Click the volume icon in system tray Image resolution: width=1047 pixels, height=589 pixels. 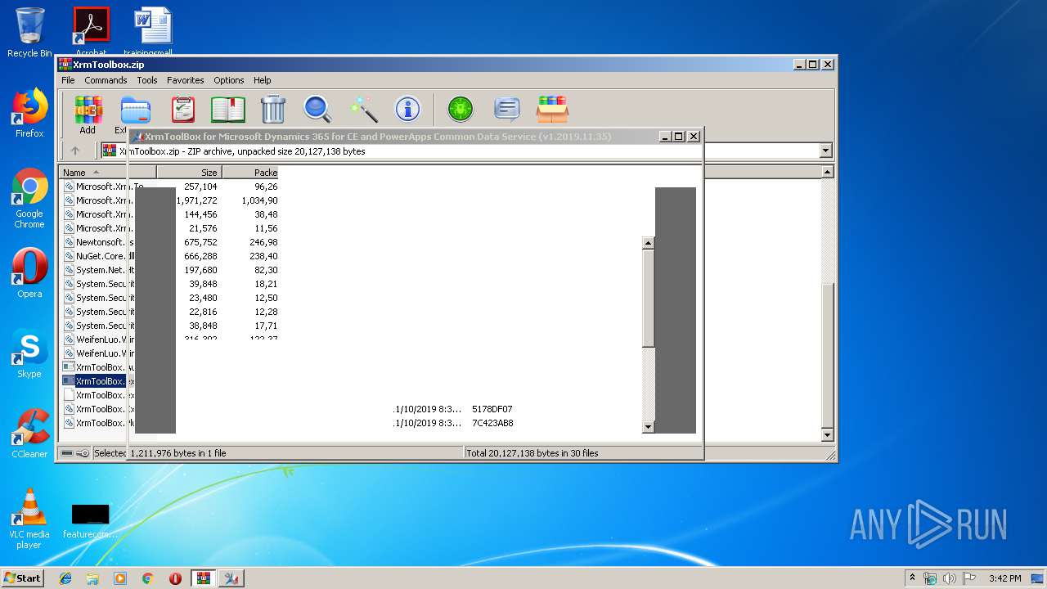point(950,578)
